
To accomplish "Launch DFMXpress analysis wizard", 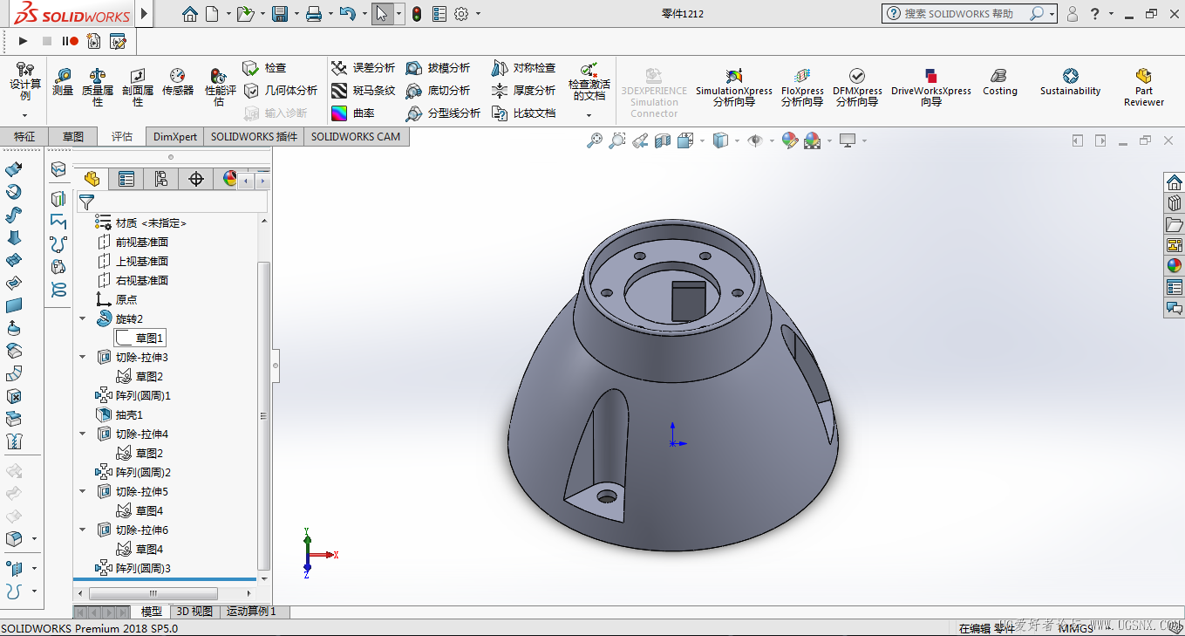I will click(857, 87).
